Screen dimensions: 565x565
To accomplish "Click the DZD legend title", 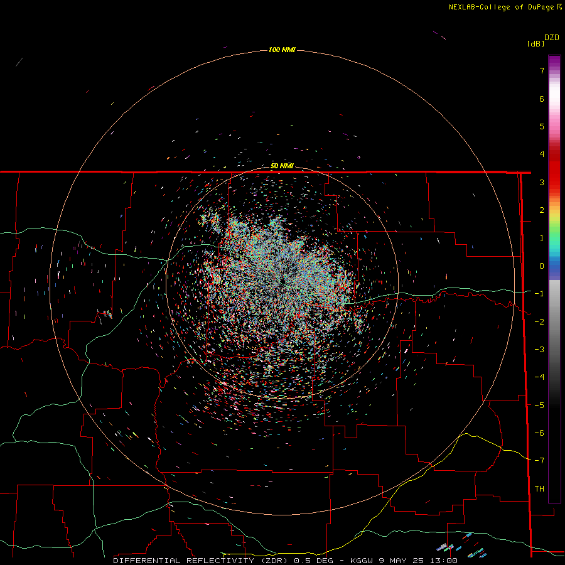I will point(552,38).
